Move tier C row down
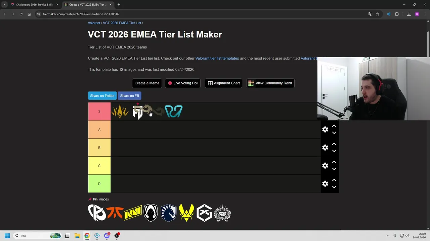The width and height of the screenshot is (430, 241). pos(334,169)
